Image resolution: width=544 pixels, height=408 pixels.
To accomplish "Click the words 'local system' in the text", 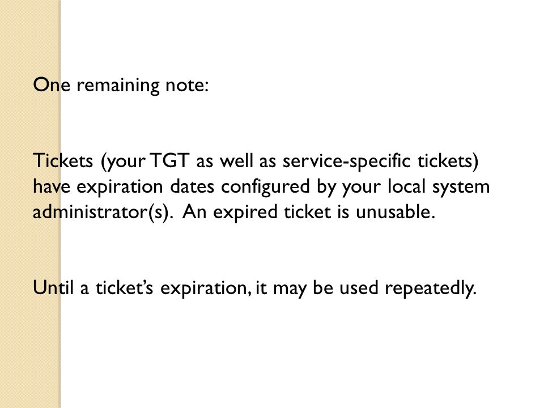I will pyautogui.click(x=439, y=186).
